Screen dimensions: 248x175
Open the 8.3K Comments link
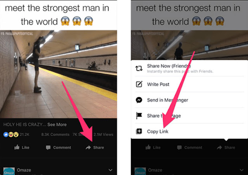[55, 135]
